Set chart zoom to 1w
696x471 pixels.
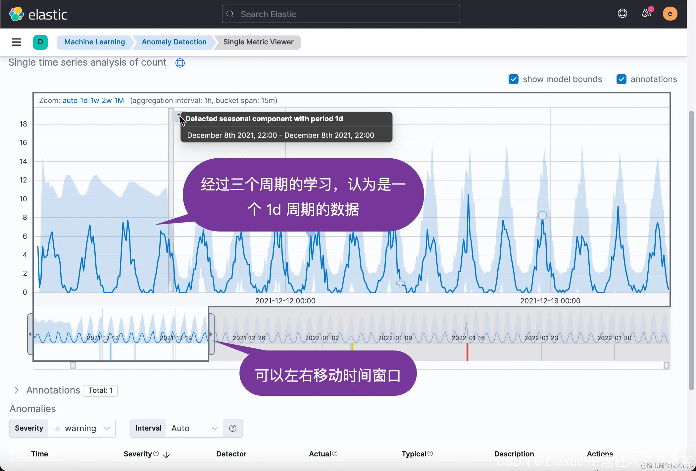[x=95, y=101]
